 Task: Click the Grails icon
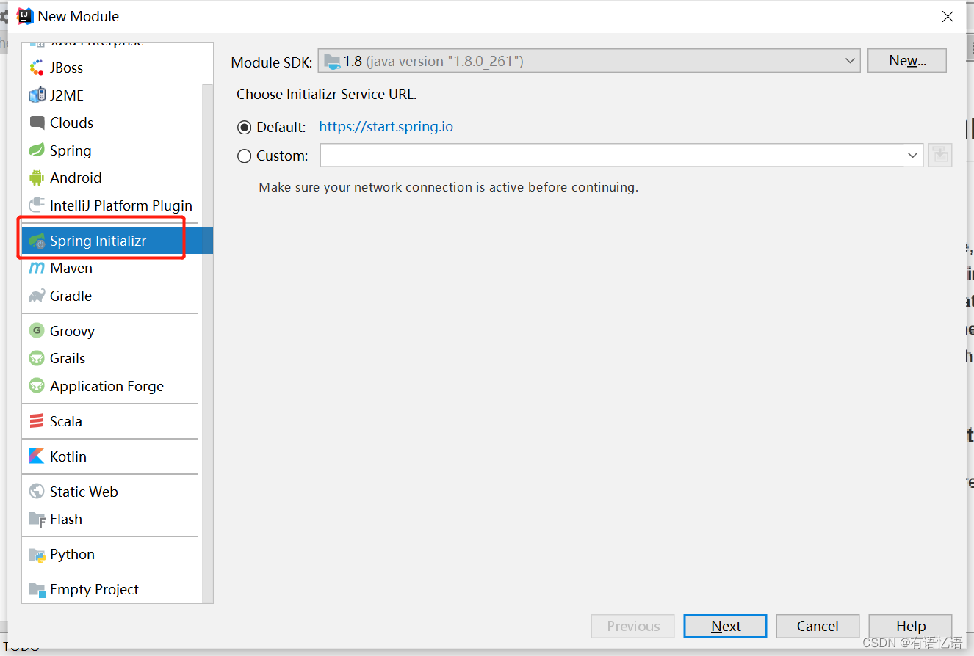(x=37, y=358)
